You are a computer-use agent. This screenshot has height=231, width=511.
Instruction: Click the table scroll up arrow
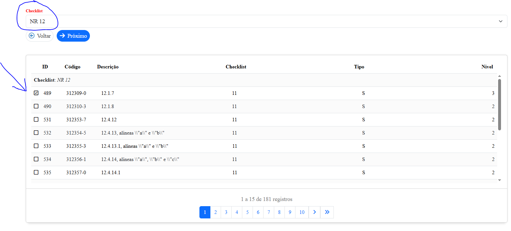click(499, 76)
